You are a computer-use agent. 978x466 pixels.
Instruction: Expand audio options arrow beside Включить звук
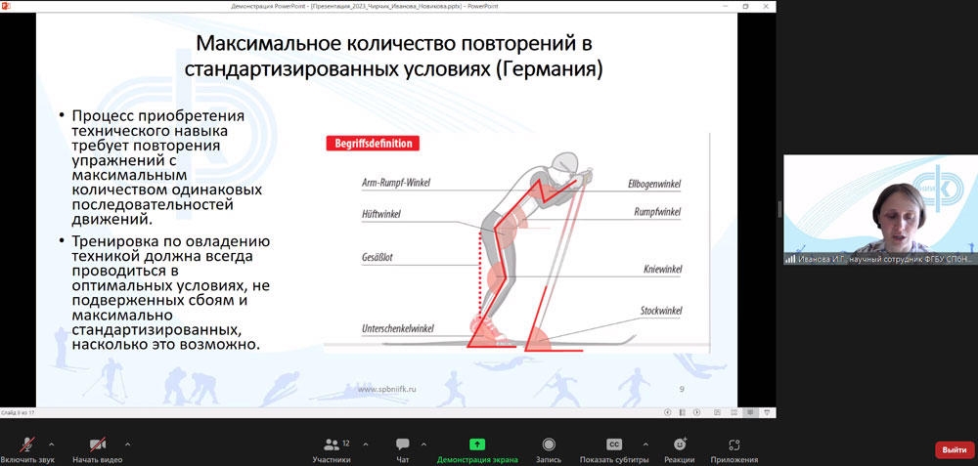tap(51, 445)
